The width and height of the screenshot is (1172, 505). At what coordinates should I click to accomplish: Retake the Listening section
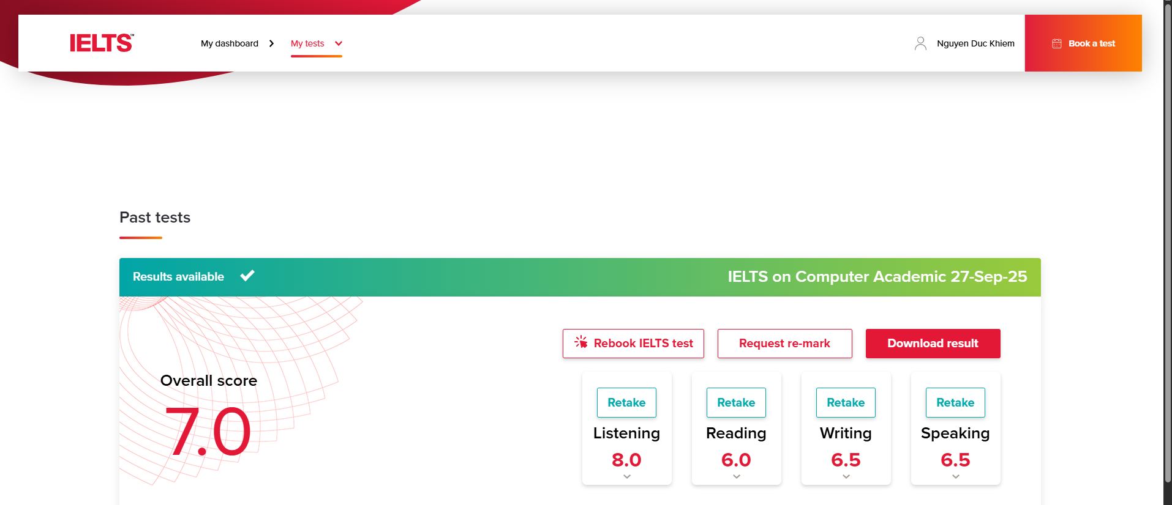[x=626, y=402]
